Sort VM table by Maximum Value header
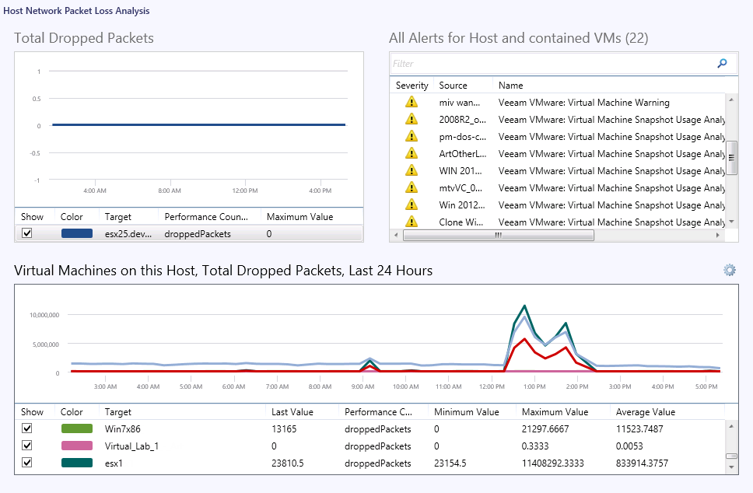Viewport: 753px width, 493px height. (555, 412)
